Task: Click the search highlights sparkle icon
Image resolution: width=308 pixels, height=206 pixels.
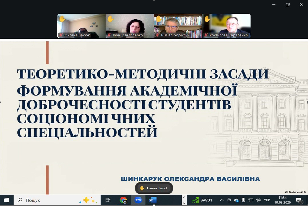Action: click(88, 200)
